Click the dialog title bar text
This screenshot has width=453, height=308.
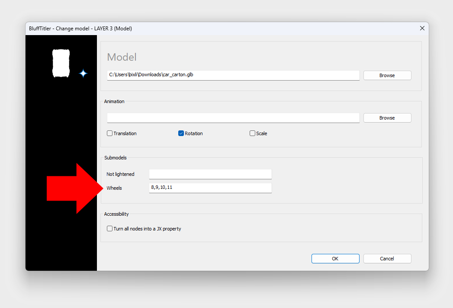80,29
